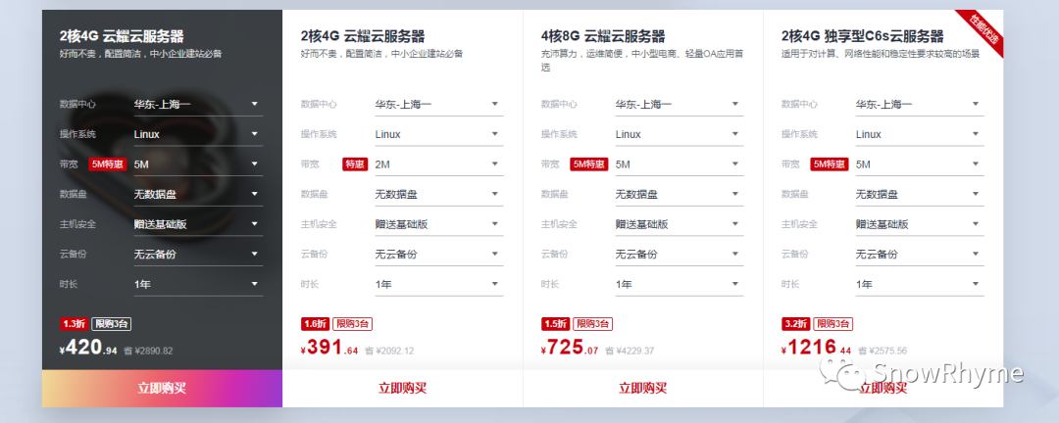Open cloud backup dropdown in 4核8G card
Viewport: 1059px width, 423px height.
(680, 255)
